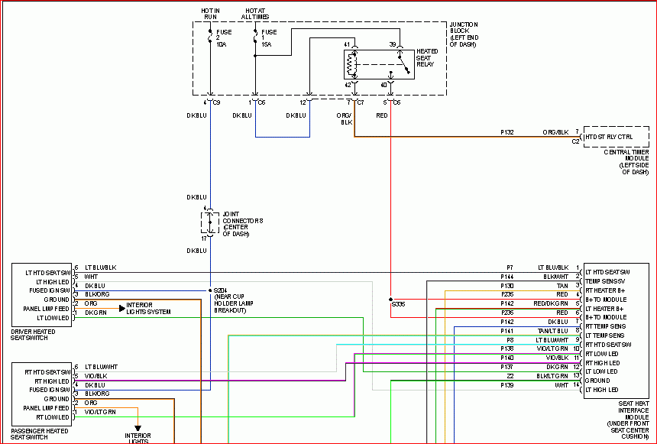Click the BLK/LT GRN wire color label

tap(552, 376)
